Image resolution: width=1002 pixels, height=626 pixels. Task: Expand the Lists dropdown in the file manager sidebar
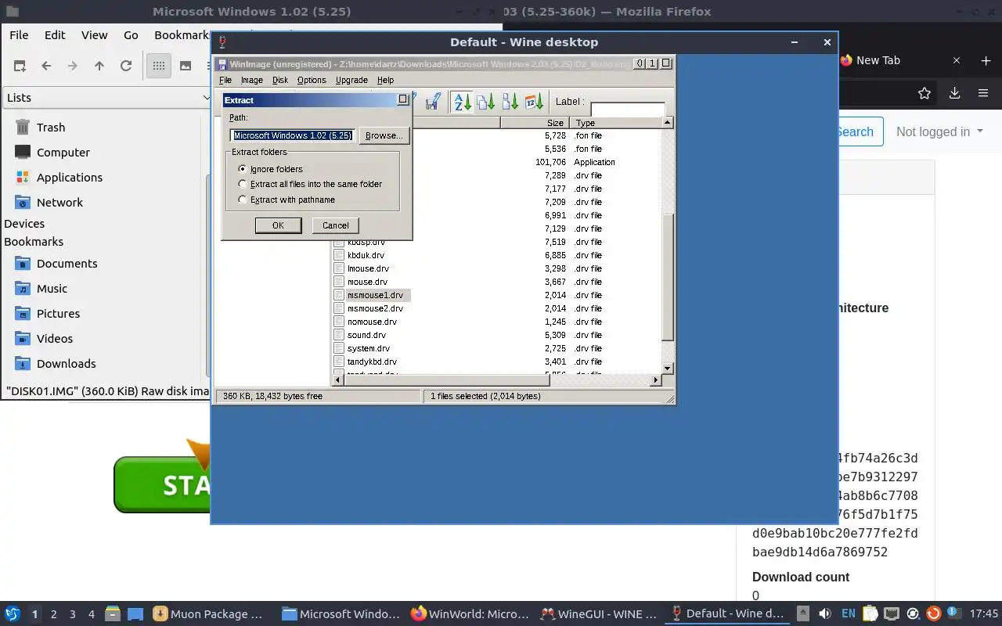107,98
